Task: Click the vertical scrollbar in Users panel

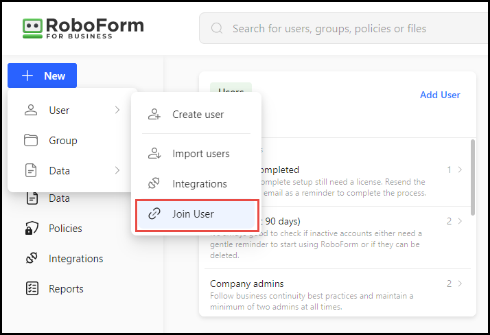Action: point(472,172)
